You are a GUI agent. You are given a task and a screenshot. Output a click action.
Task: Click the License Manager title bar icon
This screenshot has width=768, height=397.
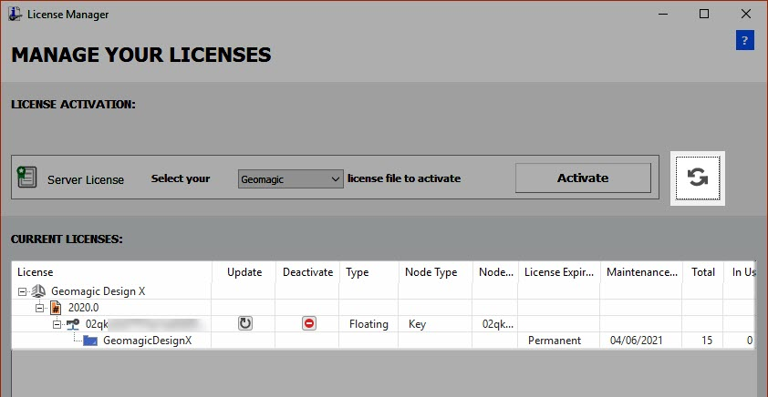(13, 14)
